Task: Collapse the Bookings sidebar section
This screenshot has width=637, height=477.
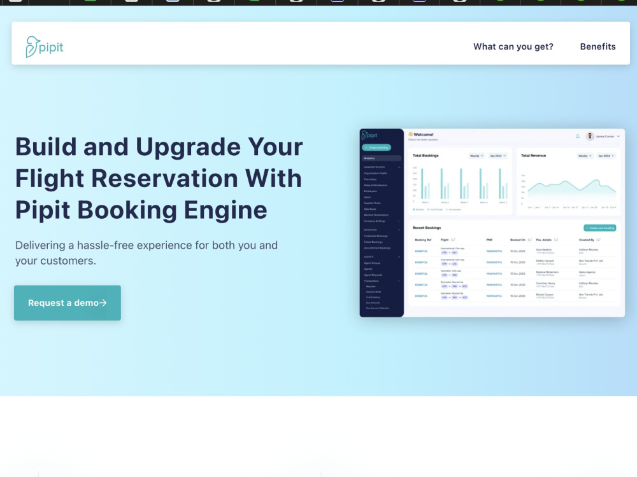Action: point(399,230)
